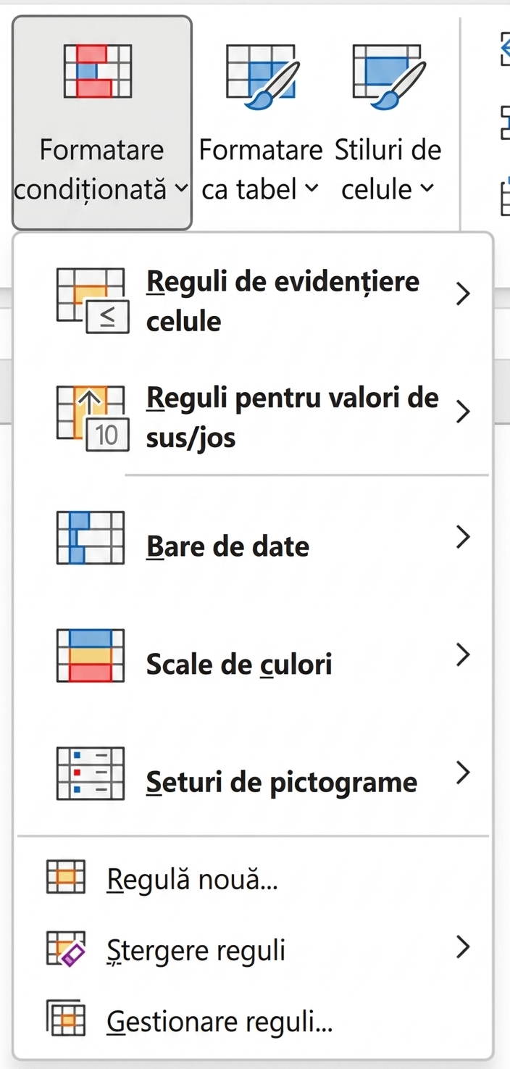This screenshot has width=510, height=1069.
Task: Select Seturi de pictograme menu entry
Action: pos(254,773)
